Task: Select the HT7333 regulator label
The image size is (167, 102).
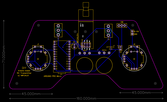Action: tap(109, 47)
